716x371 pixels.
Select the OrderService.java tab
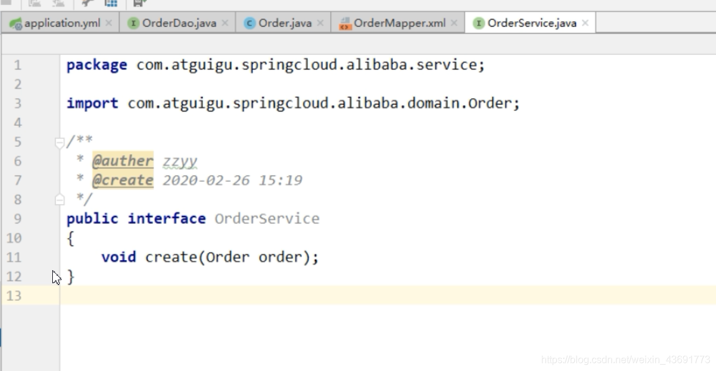(x=531, y=23)
